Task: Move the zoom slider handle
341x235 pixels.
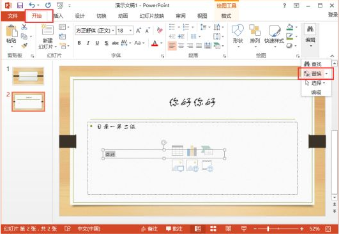Action: click(x=268, y=229)
